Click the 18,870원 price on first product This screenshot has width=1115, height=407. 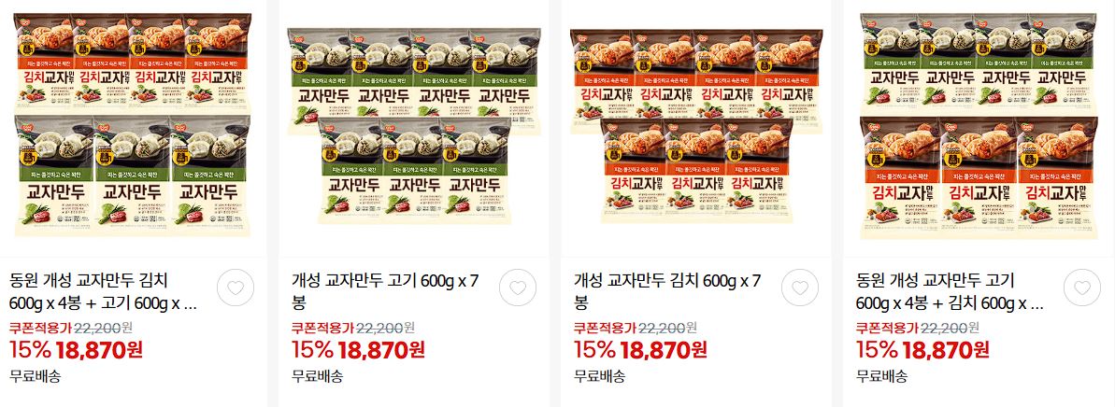(x=100, y=349)
